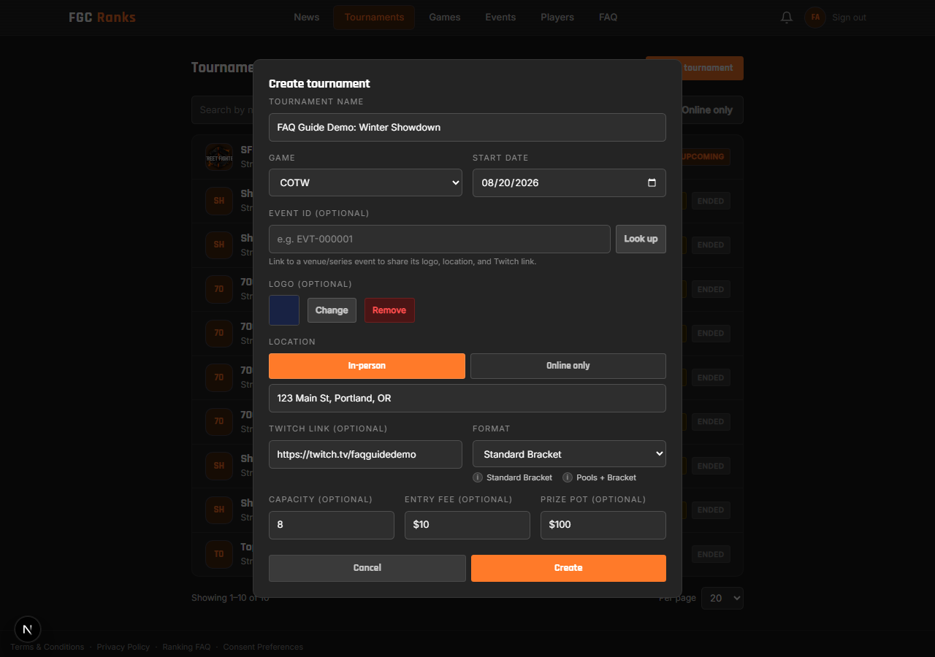Image resolution: width=935 pixels, height=657 pixels.
Task: Open the Game dropdown showing COTW
Action: point(365,182)
